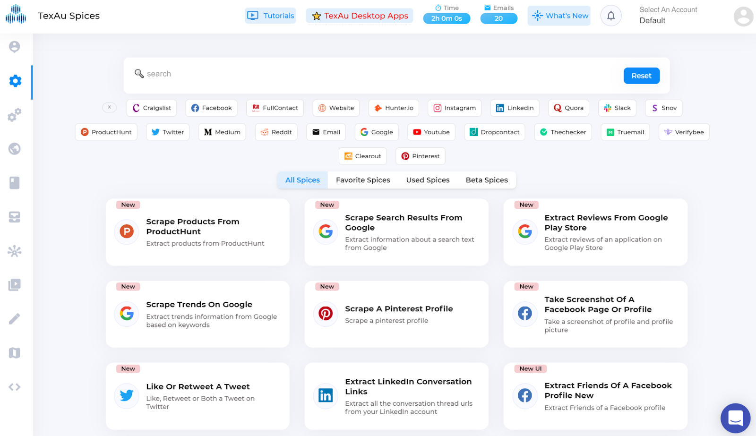Filter spices by Medium
This screenshot has height=436, width=756.
(222, 132)
